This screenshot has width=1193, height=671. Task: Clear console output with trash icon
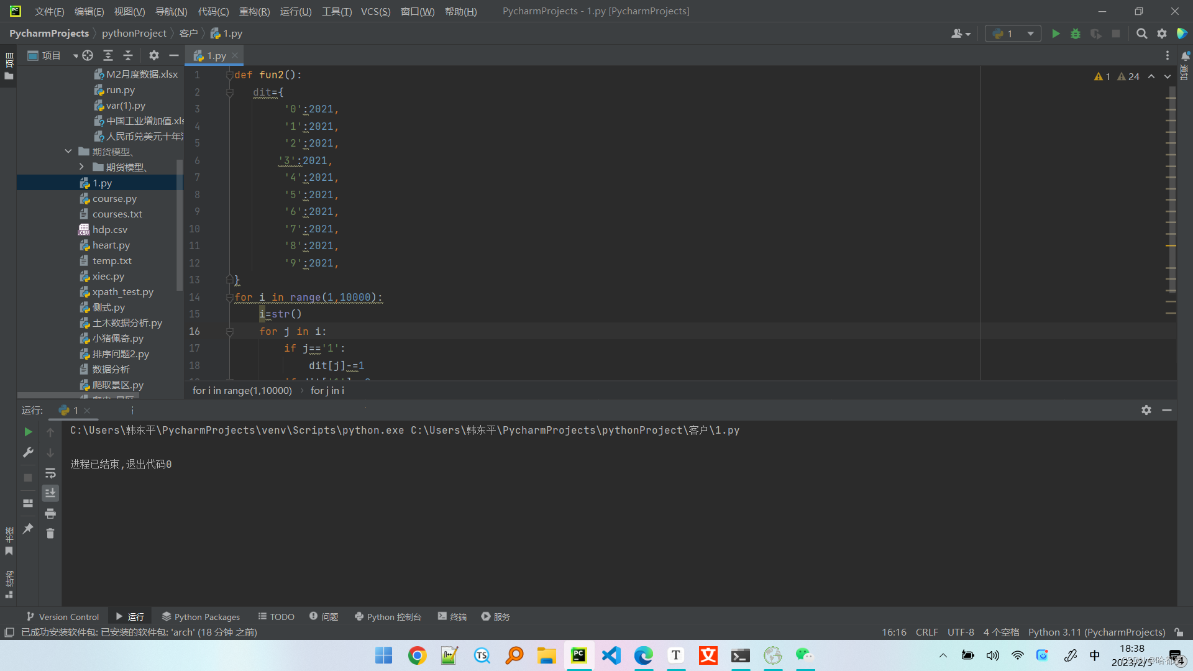click(50, 534)
